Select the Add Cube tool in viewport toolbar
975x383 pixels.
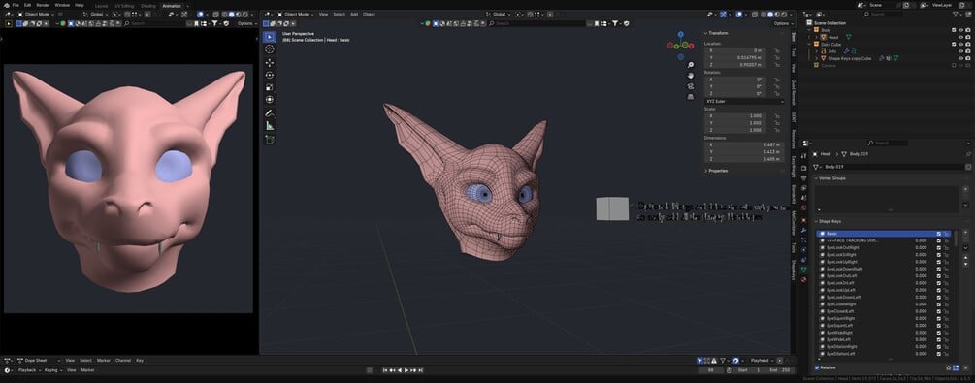coord(270,140)
